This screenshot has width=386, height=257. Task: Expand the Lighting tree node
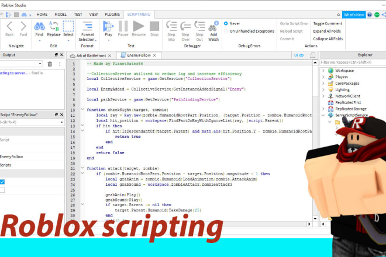(323, 90)
